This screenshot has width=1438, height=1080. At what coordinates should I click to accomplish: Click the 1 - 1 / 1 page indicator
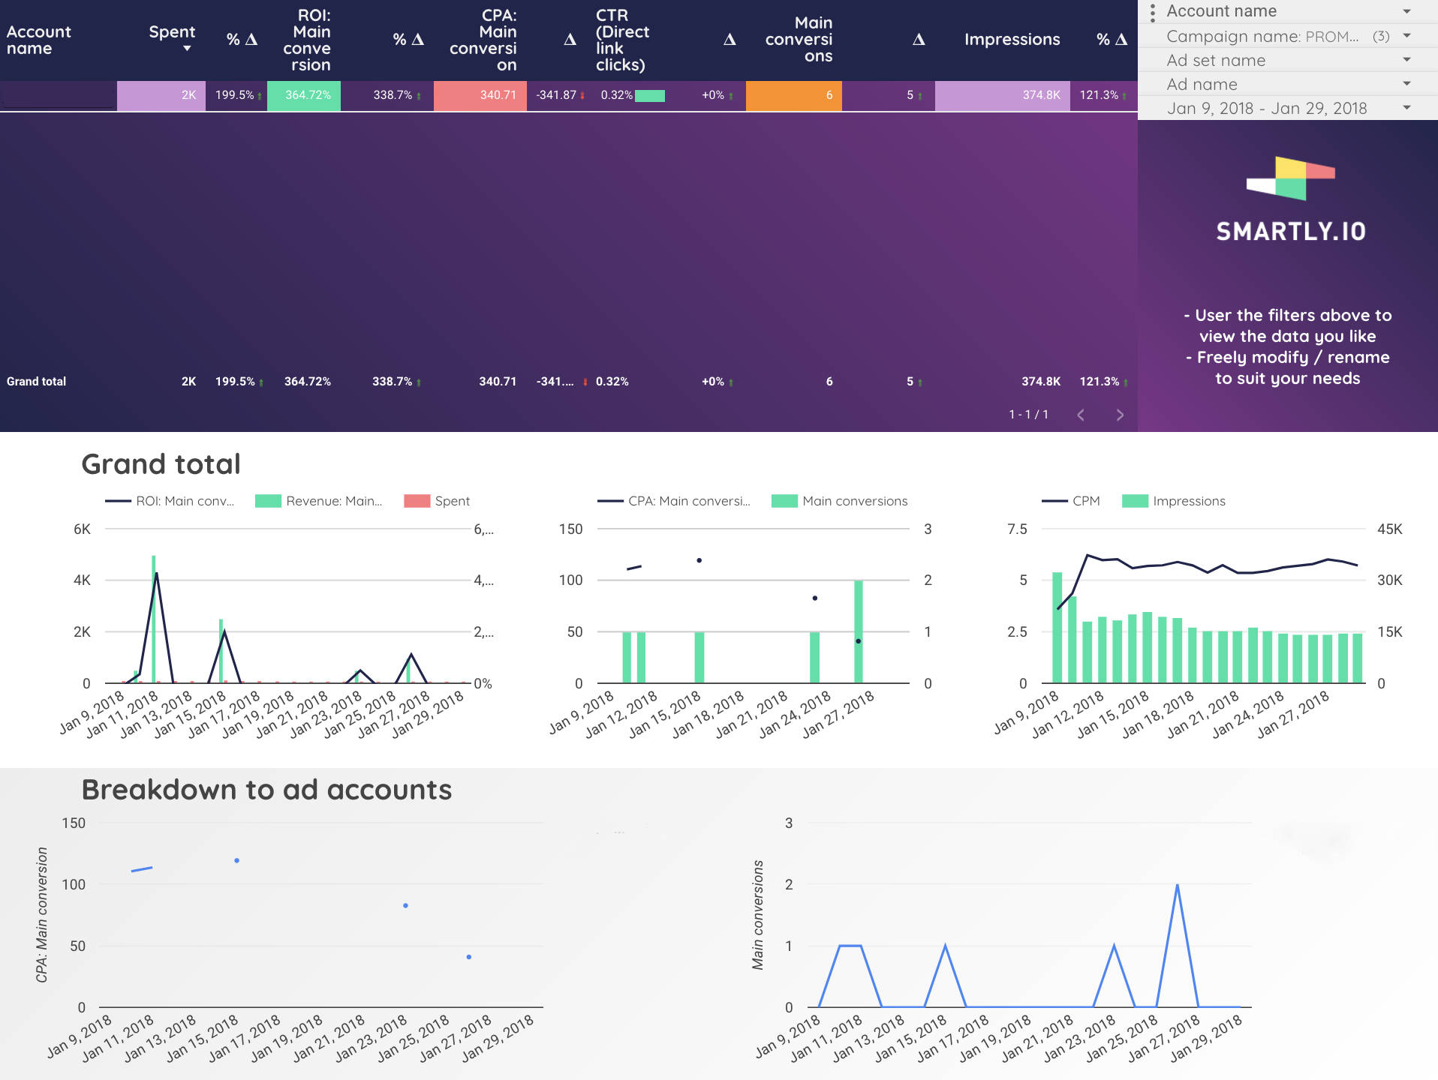1027,413
